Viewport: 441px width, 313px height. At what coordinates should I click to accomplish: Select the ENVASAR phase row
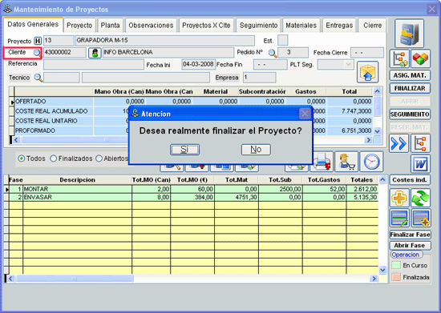coord(193,198)
